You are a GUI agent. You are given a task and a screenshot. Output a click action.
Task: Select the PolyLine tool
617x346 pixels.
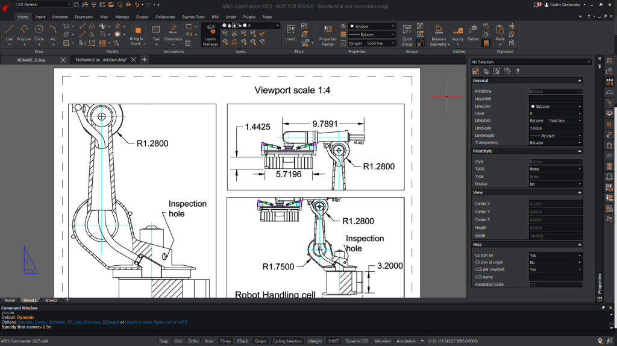pos(24,33)
